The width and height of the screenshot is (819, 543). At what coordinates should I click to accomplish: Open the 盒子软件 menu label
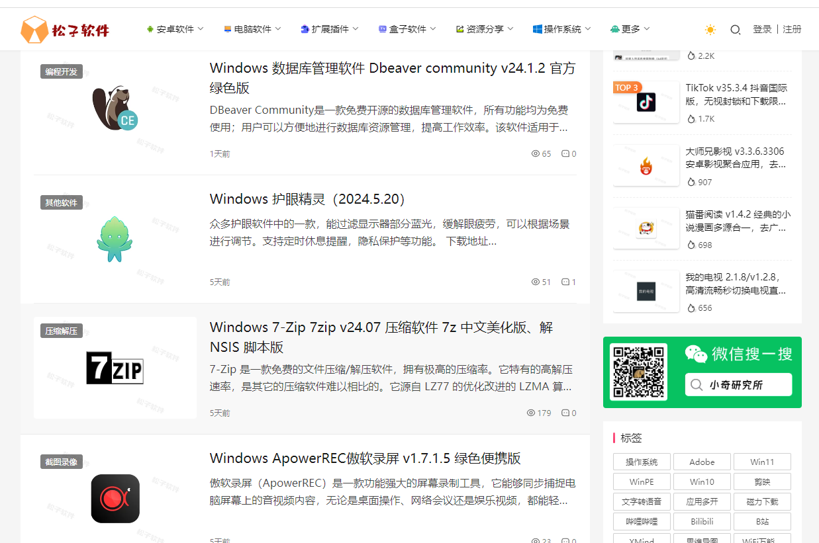(408, 29)
